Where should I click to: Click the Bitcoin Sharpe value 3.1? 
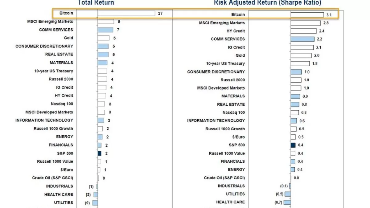(329, 14)
